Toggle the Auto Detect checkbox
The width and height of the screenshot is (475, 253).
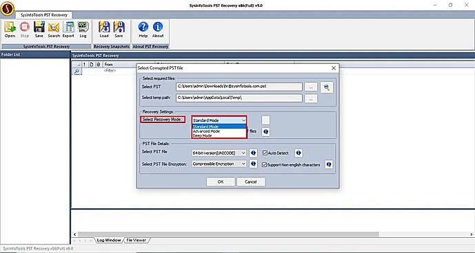click(x=265, y=153)
